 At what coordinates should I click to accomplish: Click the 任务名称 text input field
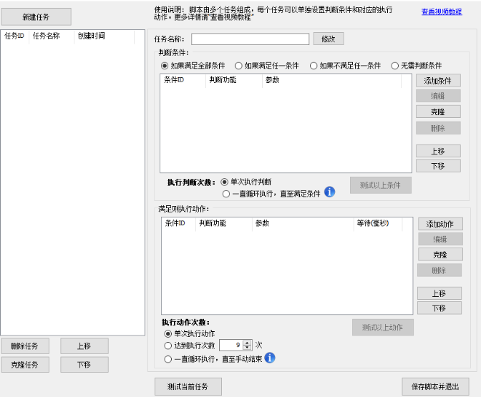(250, 39)
